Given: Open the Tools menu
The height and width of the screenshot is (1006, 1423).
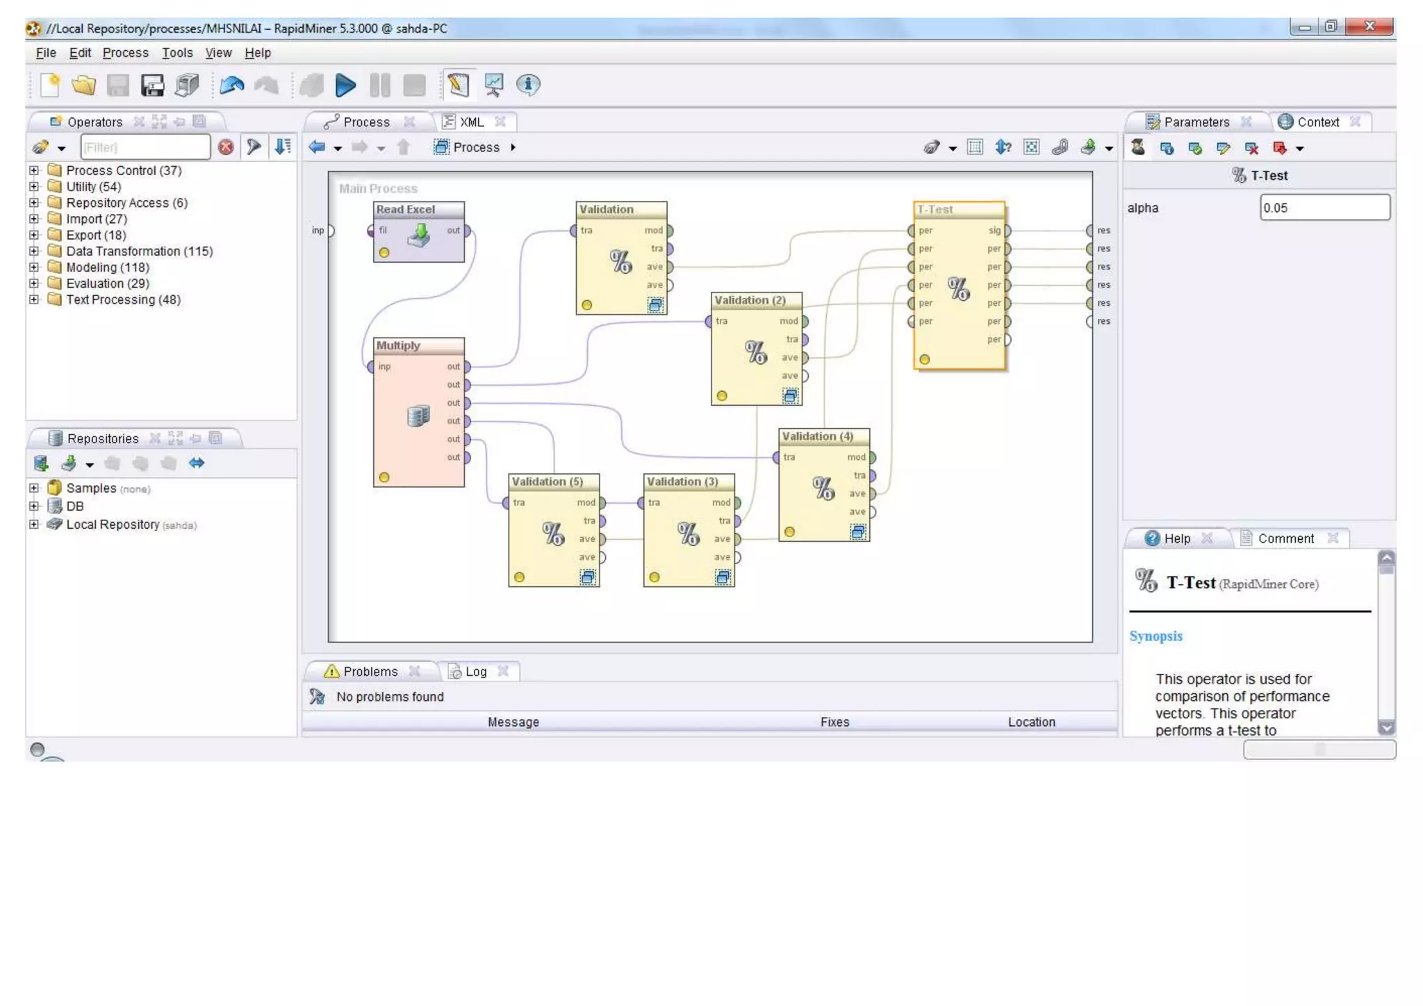Looking at the screenshot, I should coord(177,53).
